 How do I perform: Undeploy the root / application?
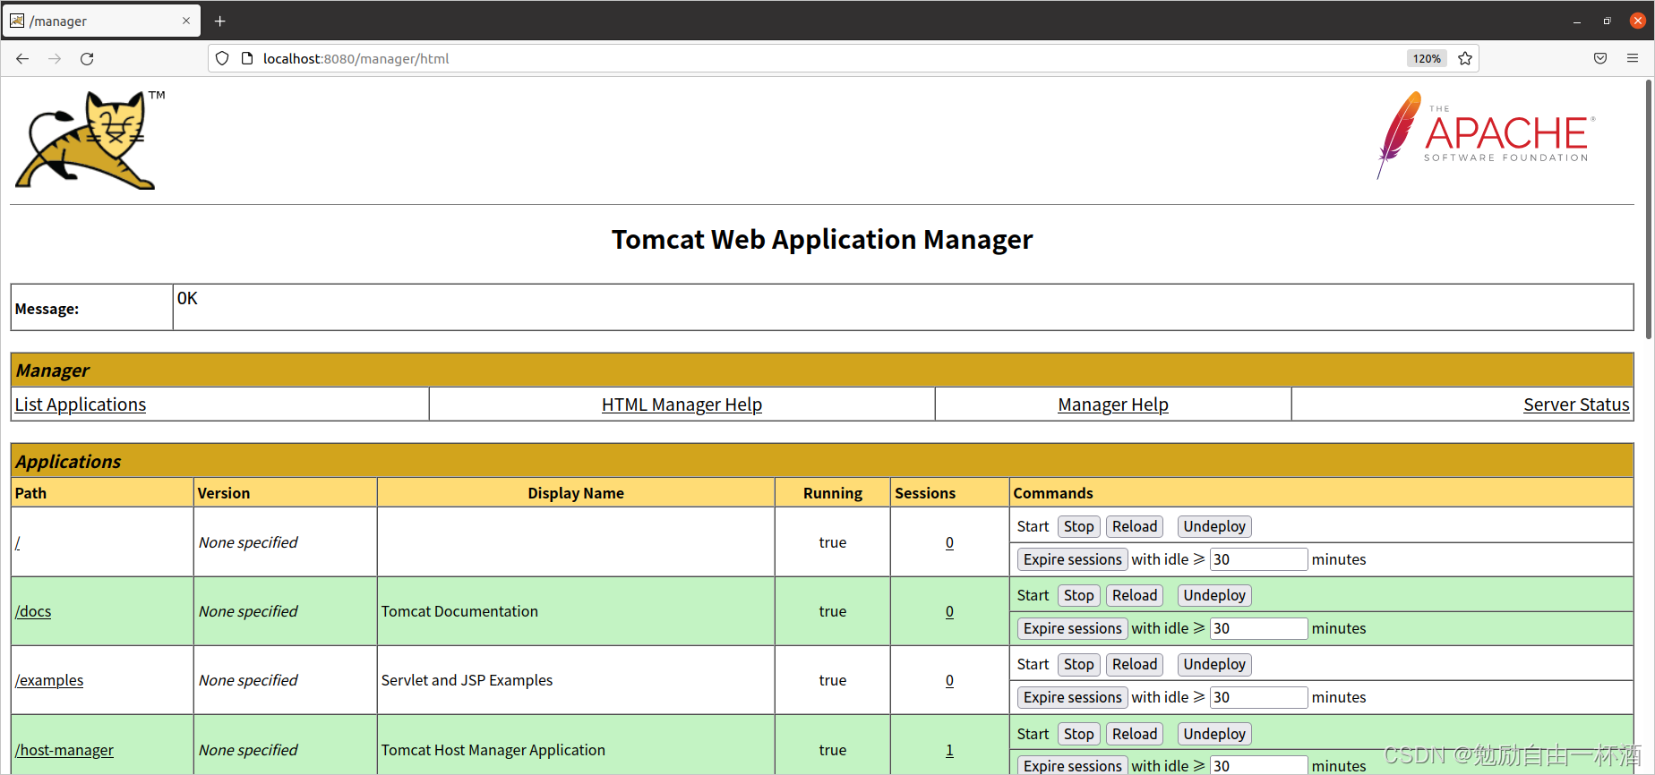click(1214, 526)
